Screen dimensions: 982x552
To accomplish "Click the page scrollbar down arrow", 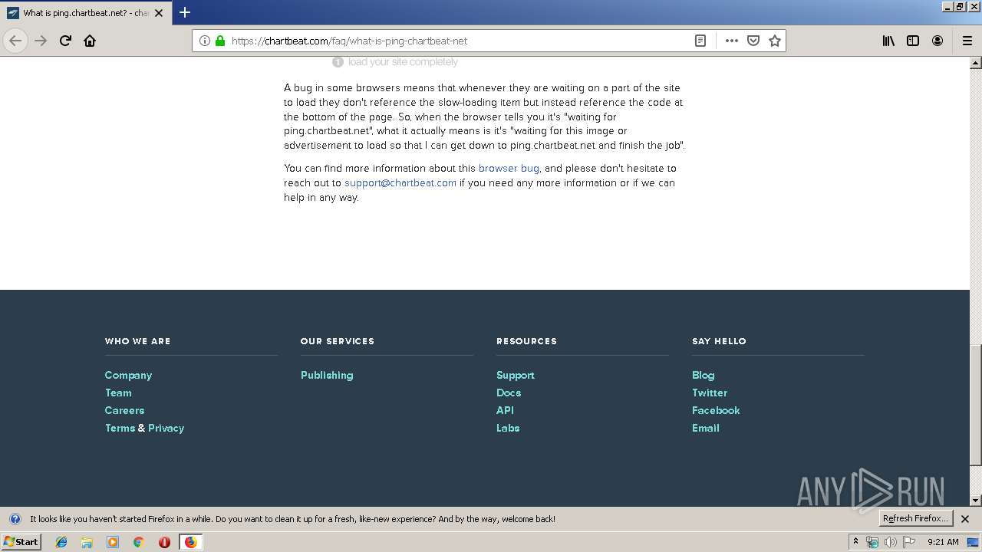I will [976, 501].
